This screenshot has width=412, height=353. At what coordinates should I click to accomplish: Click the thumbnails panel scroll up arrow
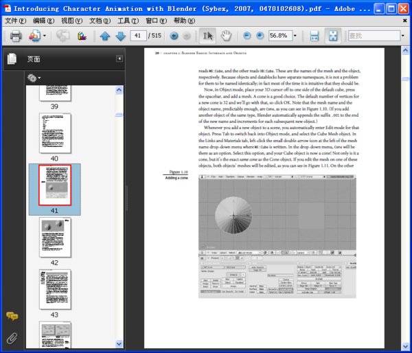[119, 90]
